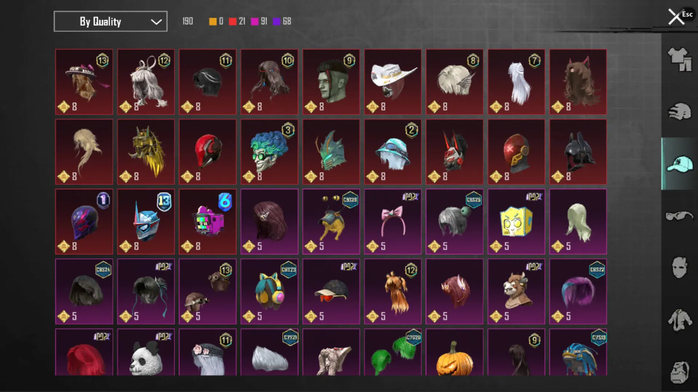Select the green clown wig headgear
Image resolution: width=698 pixels, height=392 pixels.
[269, 152]
